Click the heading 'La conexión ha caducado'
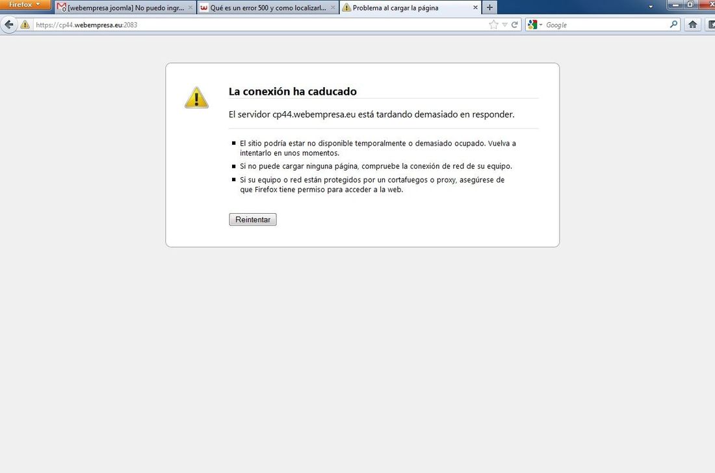The image size is (715, 473). click(292, 91)
